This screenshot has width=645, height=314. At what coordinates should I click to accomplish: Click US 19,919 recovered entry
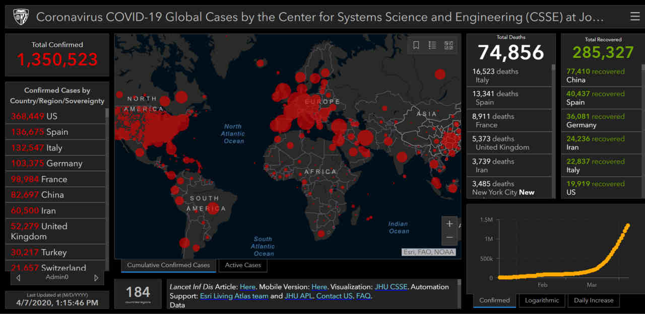coord(601,188)
